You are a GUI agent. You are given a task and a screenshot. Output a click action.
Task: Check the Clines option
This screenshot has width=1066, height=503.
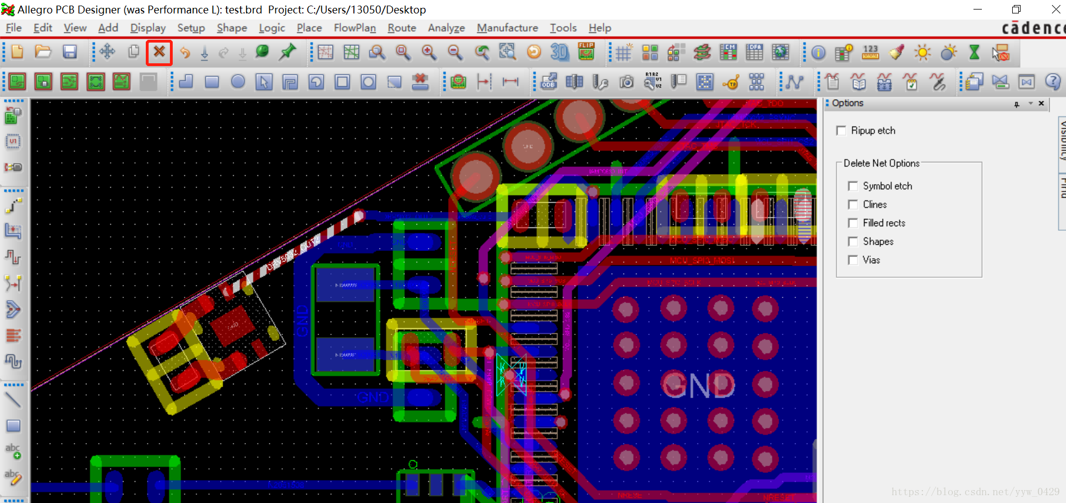[x=853, y=204]
